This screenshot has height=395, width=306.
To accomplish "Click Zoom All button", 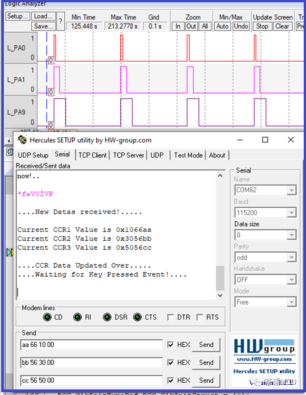I will click(x=205, y=26).
